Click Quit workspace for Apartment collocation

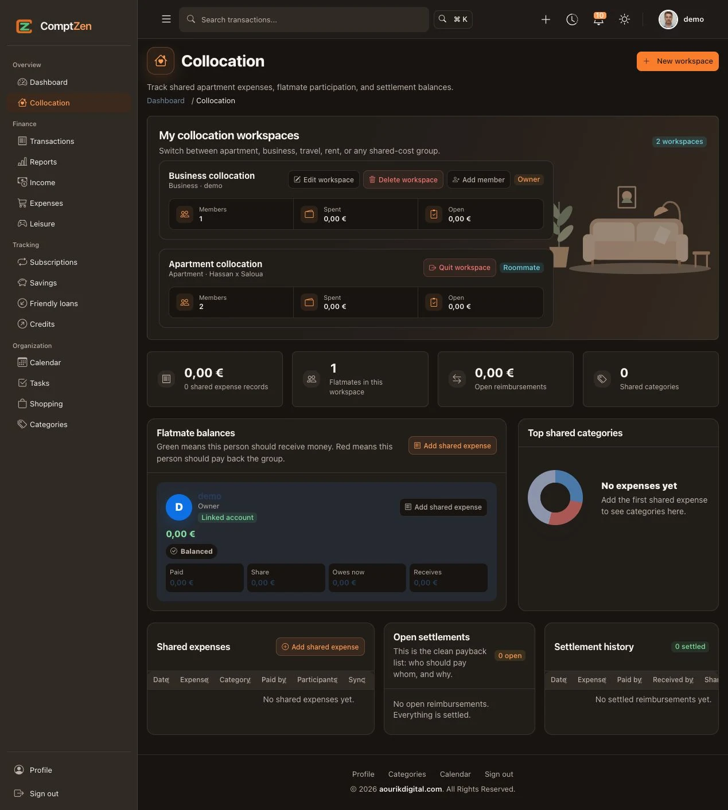(460, 268)
